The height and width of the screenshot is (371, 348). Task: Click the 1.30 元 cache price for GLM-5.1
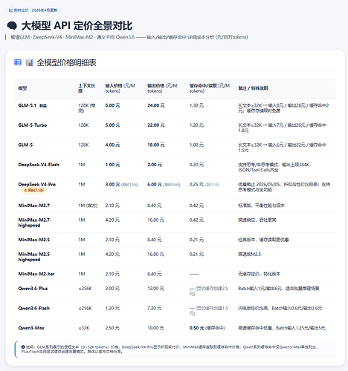tap(196, 105)
